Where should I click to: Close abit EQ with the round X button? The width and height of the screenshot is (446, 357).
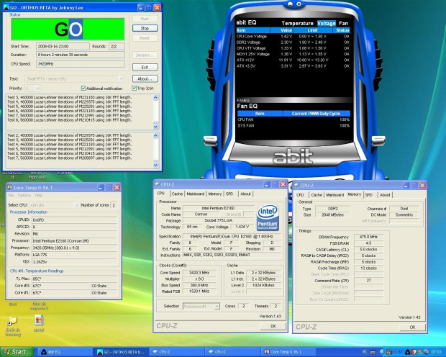(x=299, y=4)
